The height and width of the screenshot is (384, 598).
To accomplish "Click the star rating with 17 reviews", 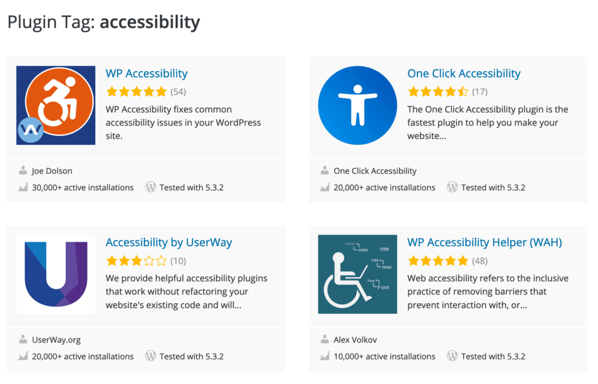I will point(438,92).
